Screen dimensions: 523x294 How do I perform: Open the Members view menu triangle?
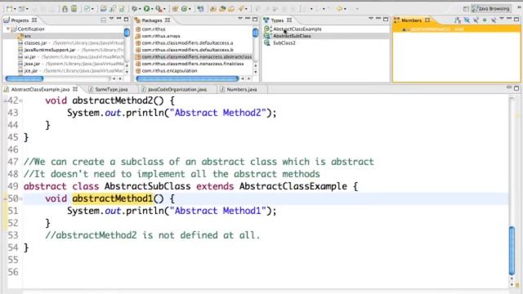(501, 19)
